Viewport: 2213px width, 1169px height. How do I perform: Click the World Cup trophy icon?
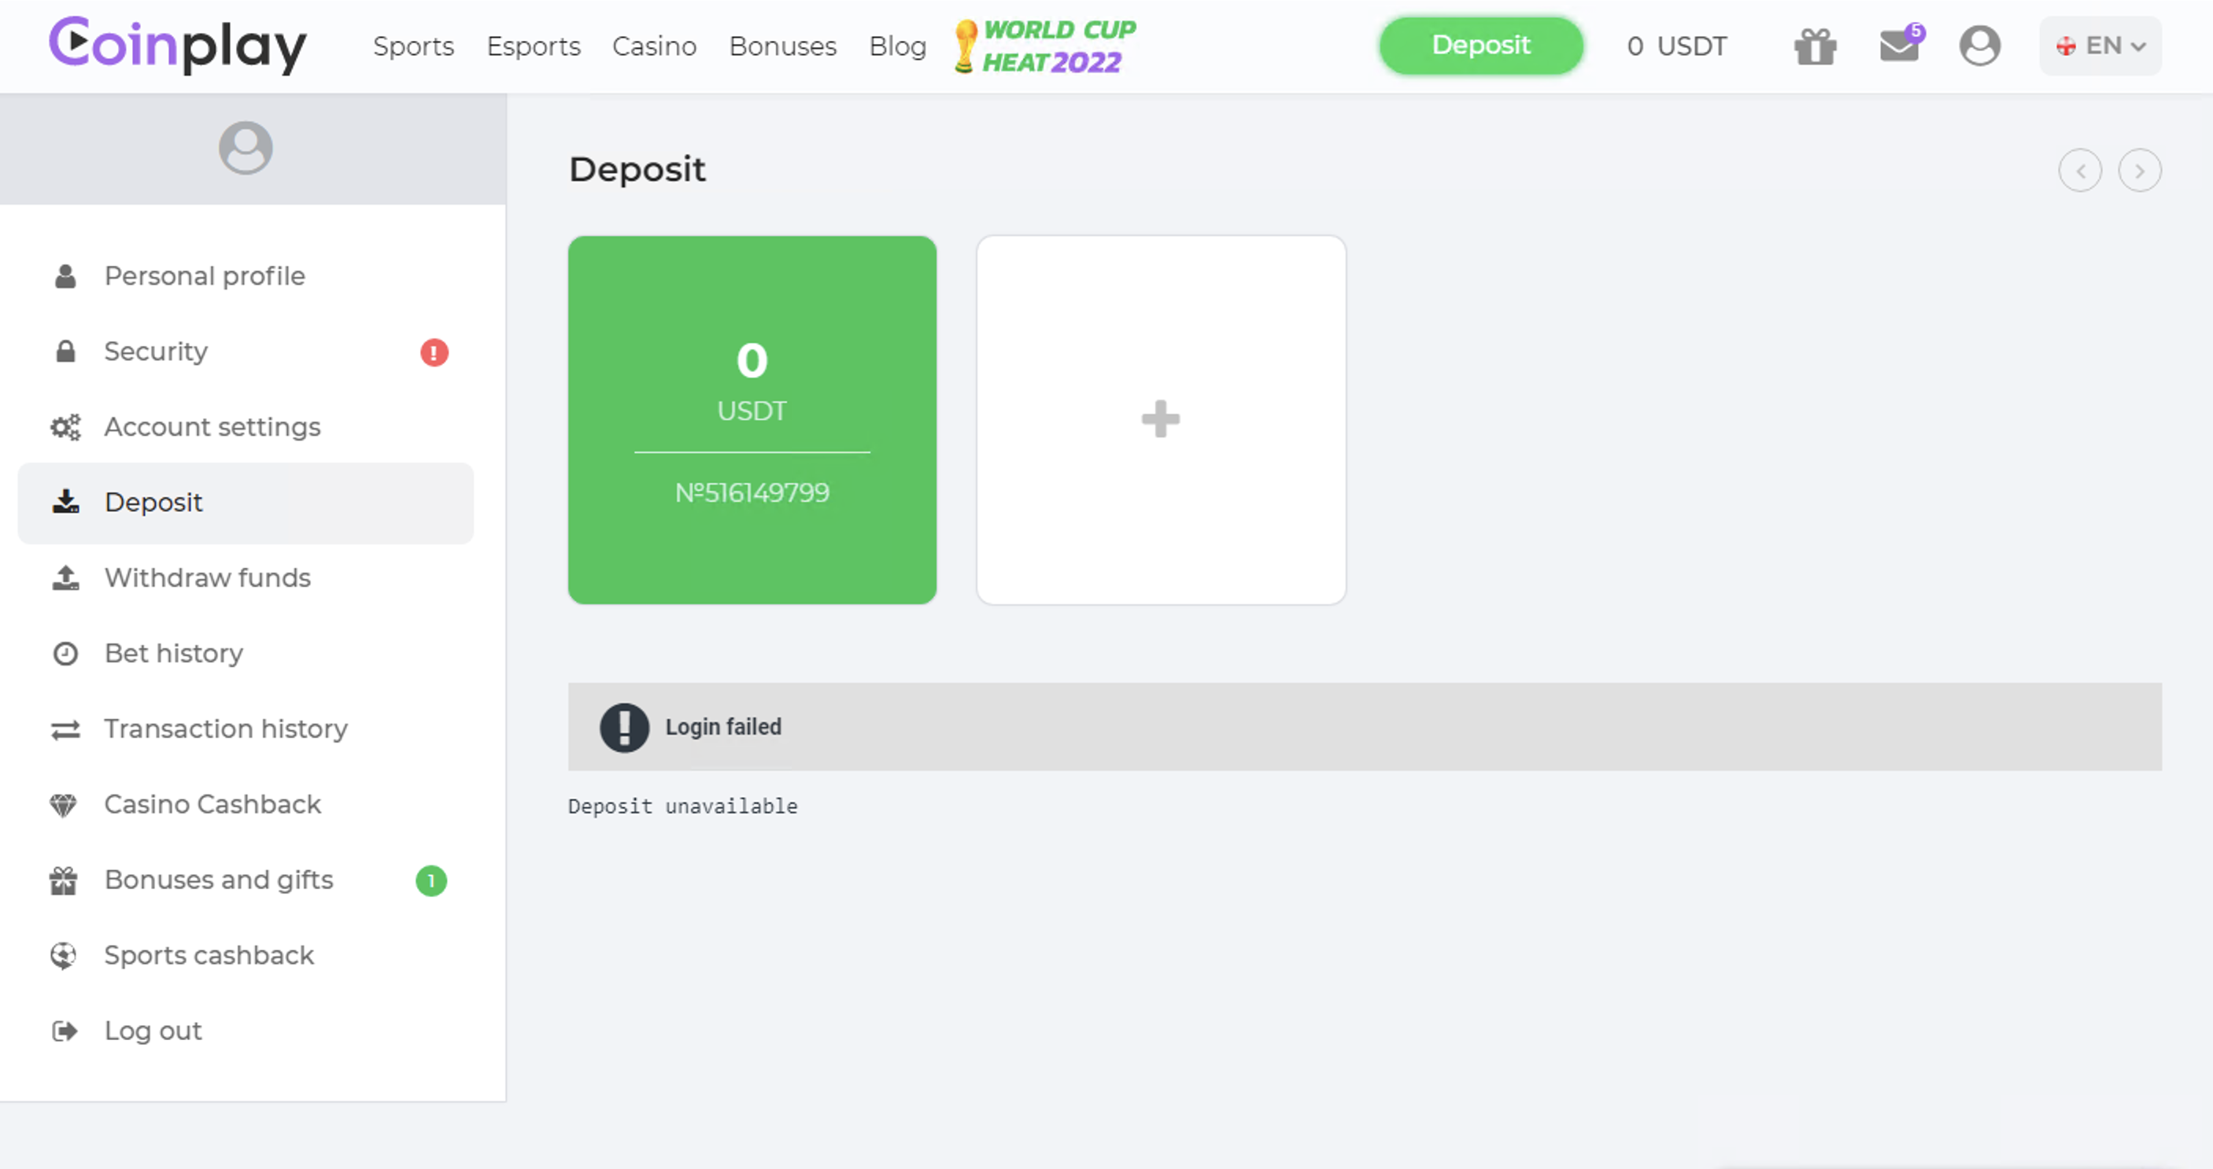[x=966, y=46]
